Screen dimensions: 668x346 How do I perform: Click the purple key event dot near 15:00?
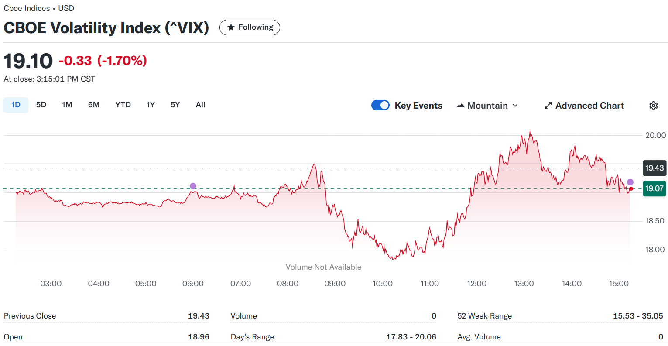(630, 182)
